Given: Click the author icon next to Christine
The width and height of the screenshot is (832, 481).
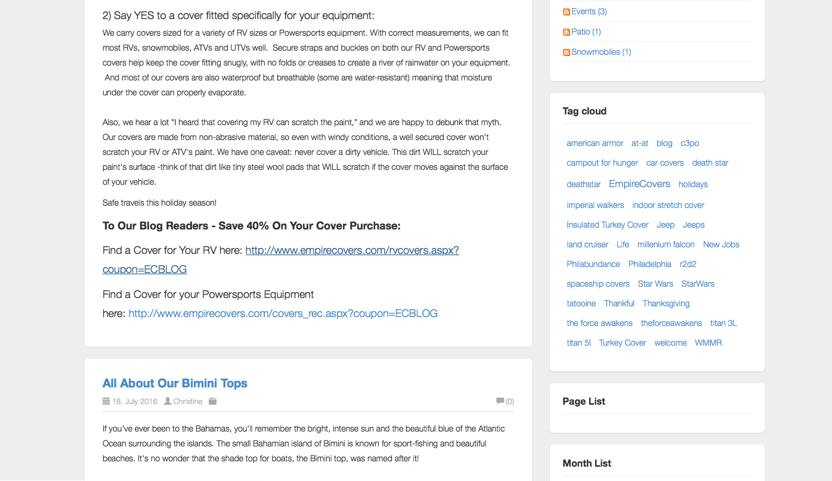Looking at the screenshot, I should click(x=168, y=401).
